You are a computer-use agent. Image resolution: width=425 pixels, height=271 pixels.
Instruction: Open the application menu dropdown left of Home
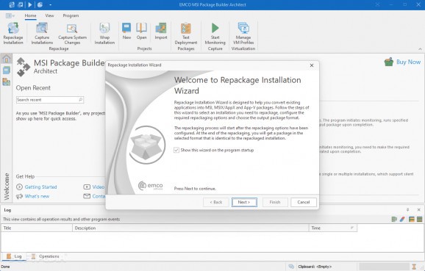[x=10, y=15]
